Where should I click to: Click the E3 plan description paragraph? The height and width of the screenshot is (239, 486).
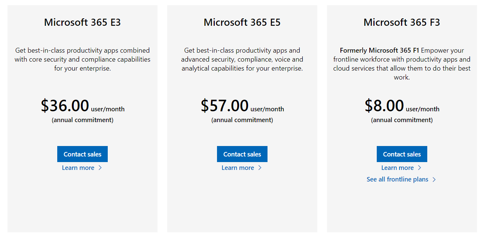82,59
